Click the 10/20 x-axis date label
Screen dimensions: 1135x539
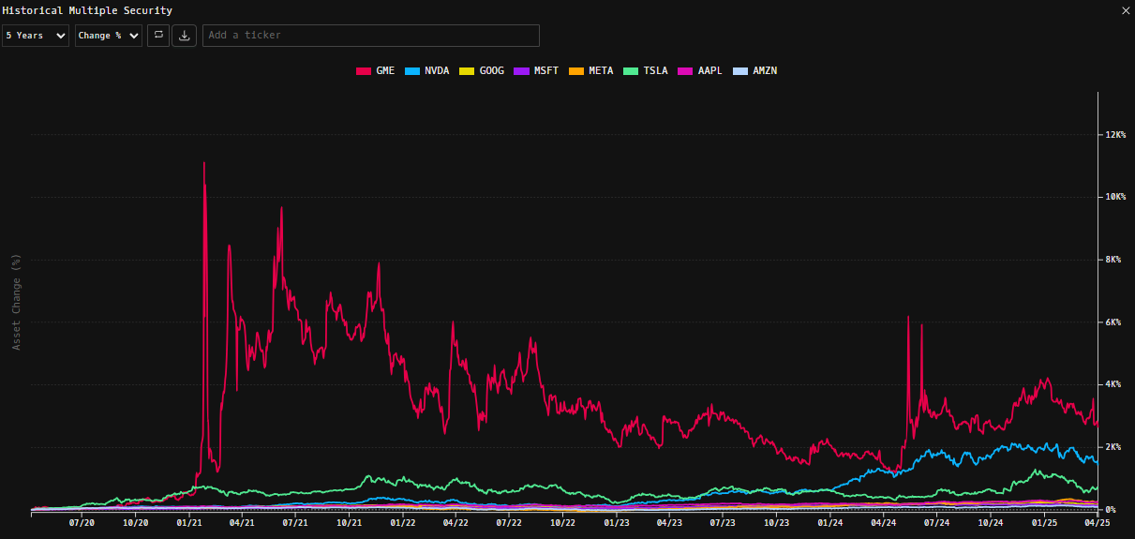[x=136, y=523]
